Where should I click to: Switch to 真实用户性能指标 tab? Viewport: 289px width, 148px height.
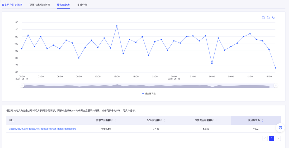(12, 5)
